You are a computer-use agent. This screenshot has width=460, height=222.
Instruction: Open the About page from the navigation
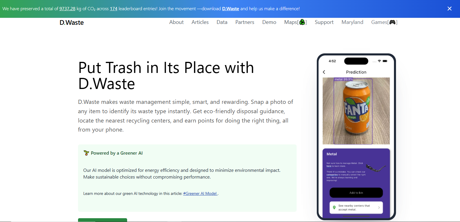176,22
